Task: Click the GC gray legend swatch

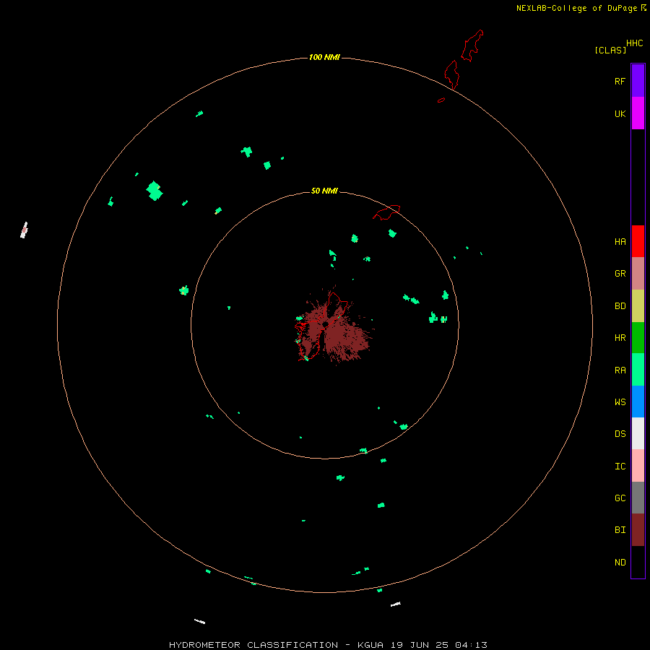Action: [638, 498]
